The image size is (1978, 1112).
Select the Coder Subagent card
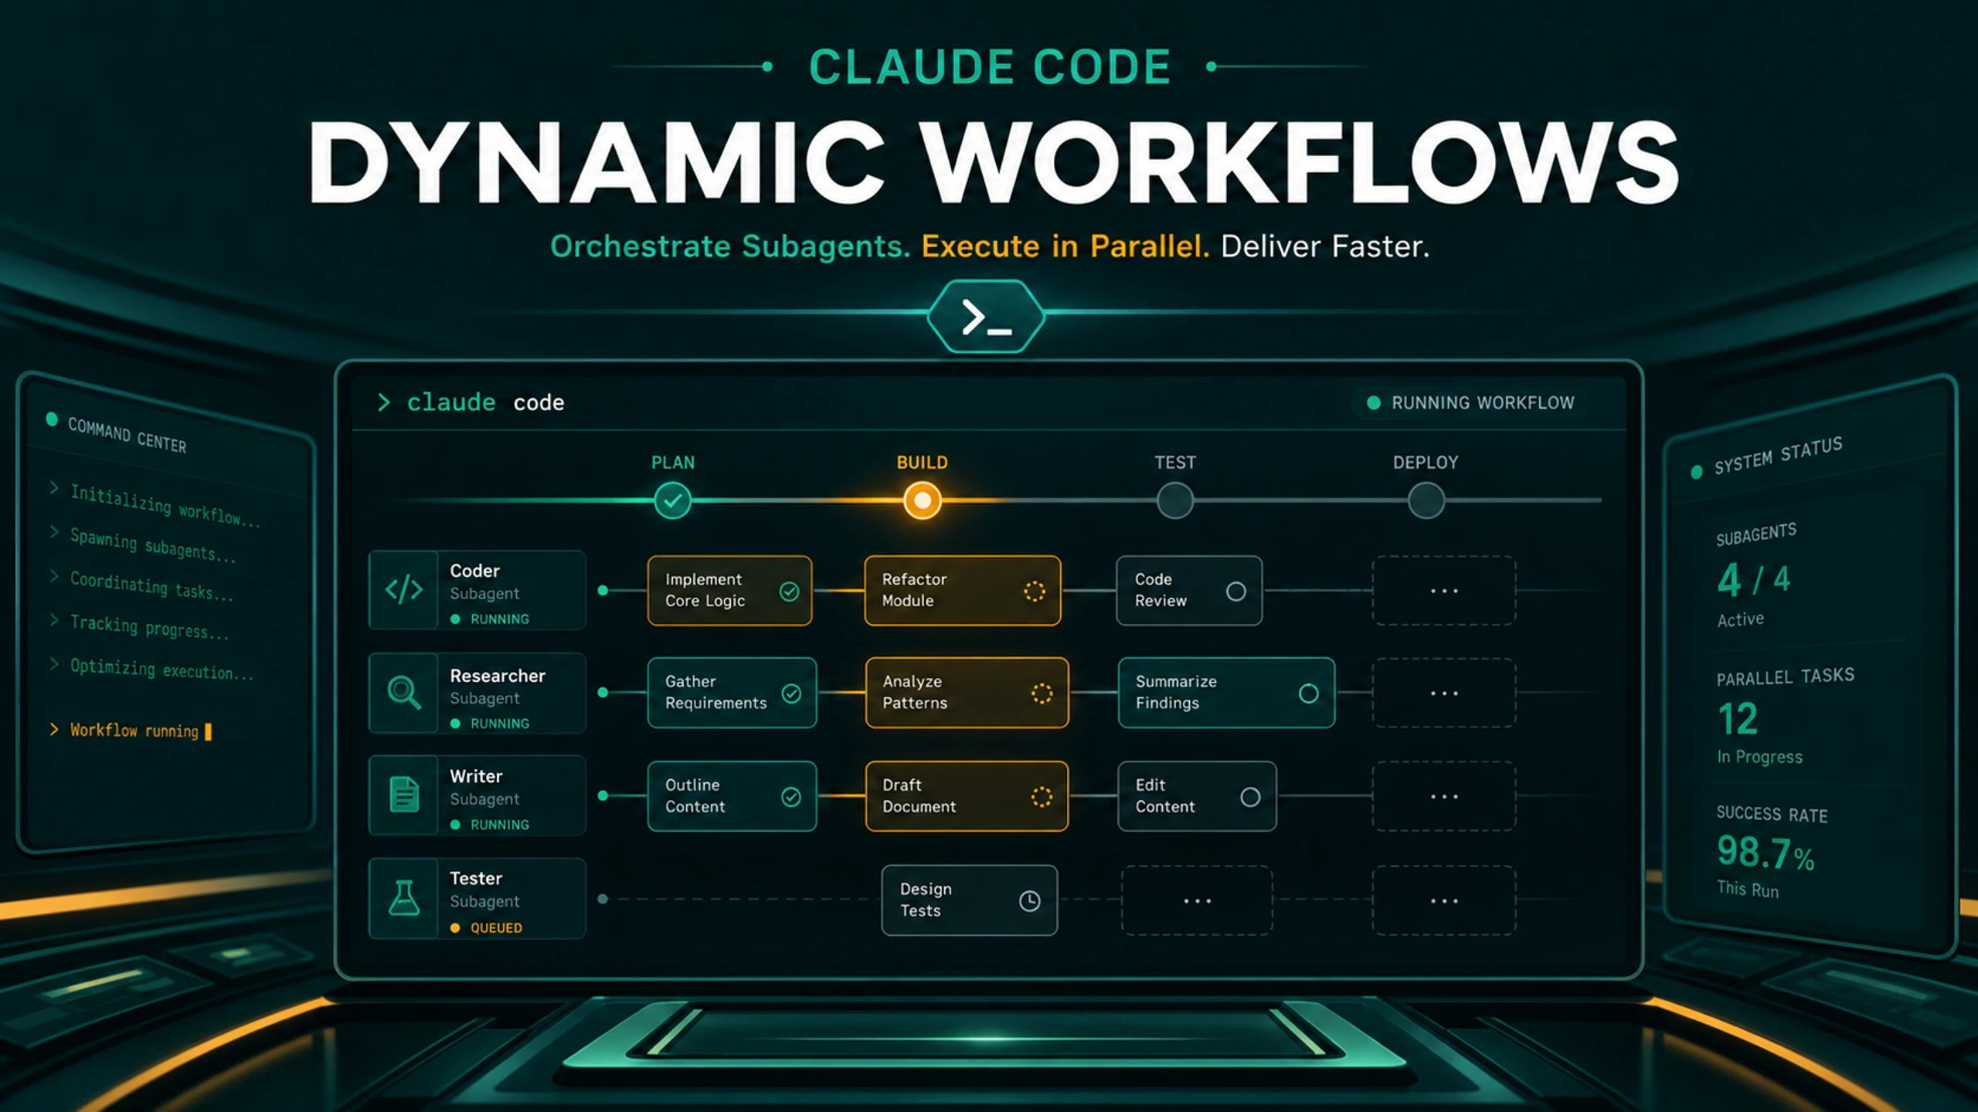click(x=478, y=590)
